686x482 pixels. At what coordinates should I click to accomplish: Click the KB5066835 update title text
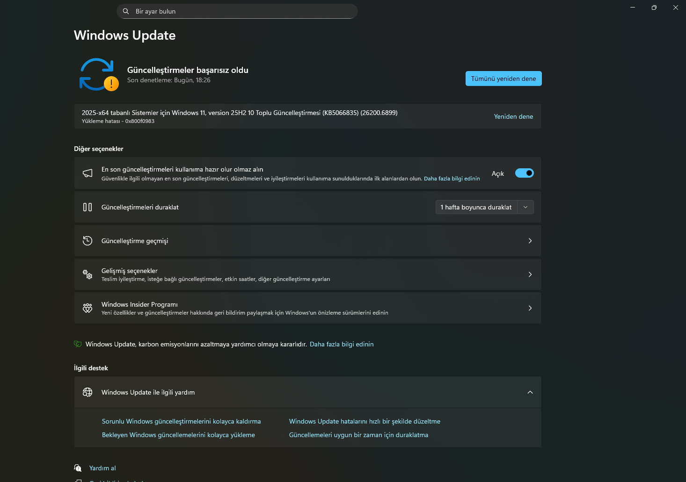tap(240, 113)
